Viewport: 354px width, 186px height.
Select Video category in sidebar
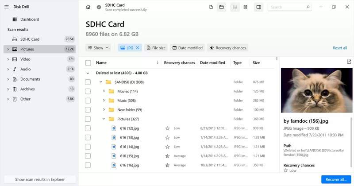[x=39, y=59]
